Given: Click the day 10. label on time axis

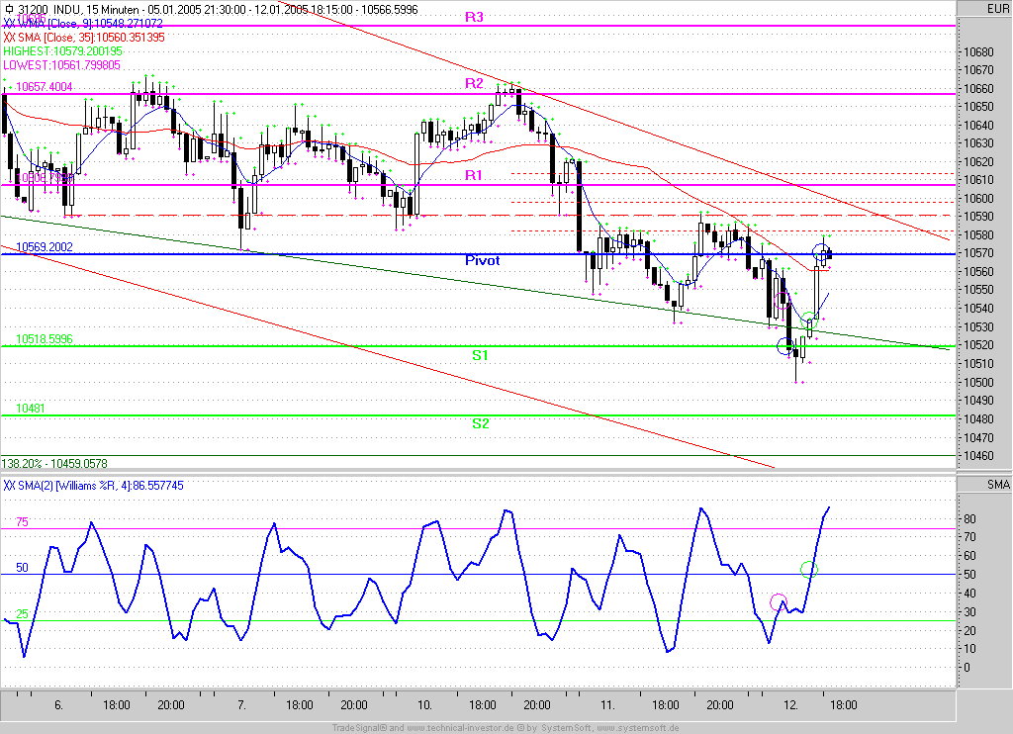Looking at the screenshot, I should (x=424, y=705).
